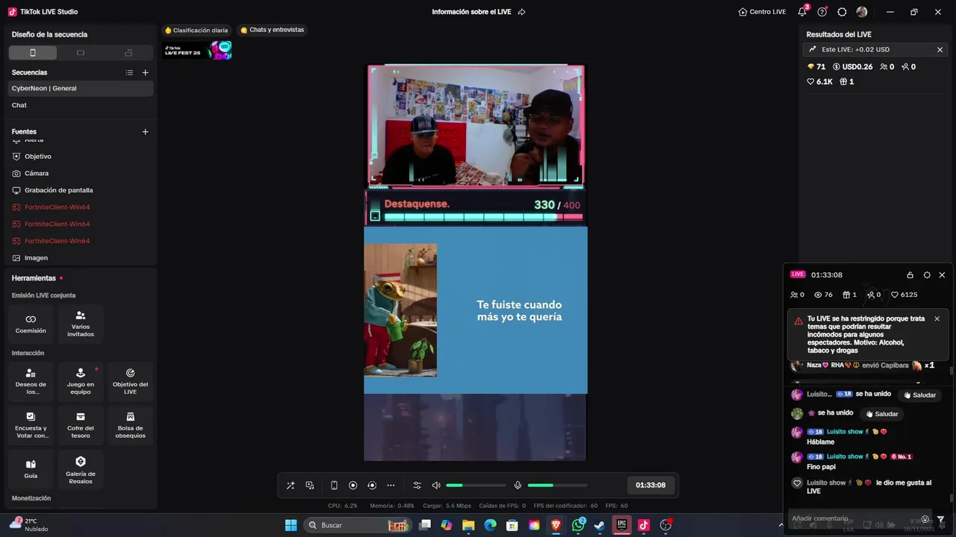Open the emoji picker in comment box

point(925,519)
